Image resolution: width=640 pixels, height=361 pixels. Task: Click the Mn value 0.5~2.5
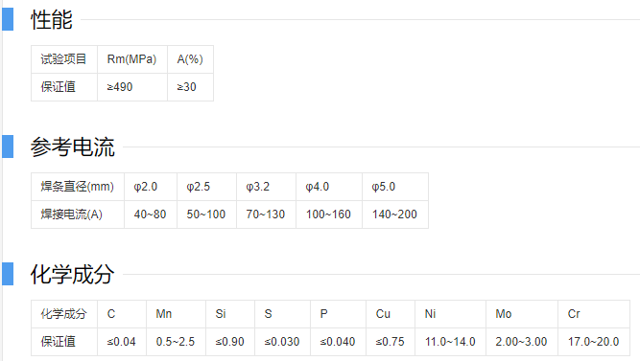(x=176, y=342)
